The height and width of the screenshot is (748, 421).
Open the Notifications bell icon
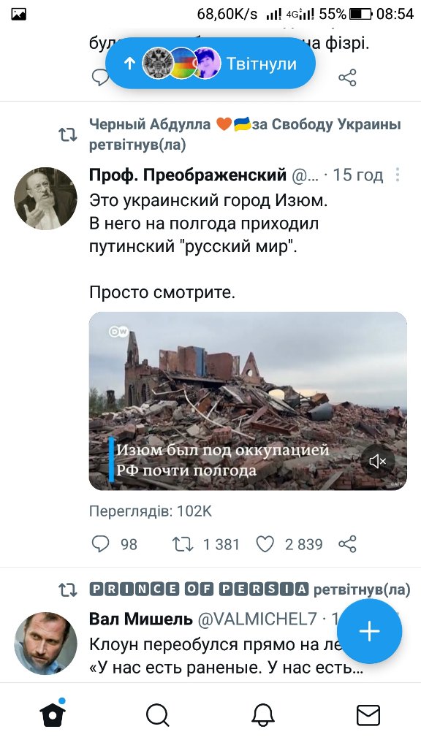point(263,715)
